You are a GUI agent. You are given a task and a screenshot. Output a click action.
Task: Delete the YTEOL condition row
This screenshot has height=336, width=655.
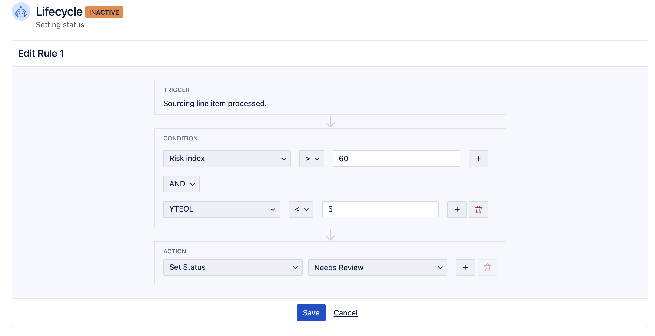tap(478, 209)
